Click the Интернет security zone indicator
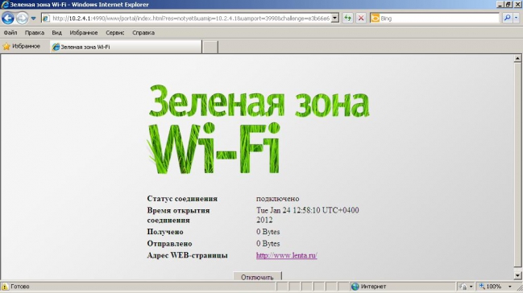This screenshot has width=523, height=293. [369, 287]
